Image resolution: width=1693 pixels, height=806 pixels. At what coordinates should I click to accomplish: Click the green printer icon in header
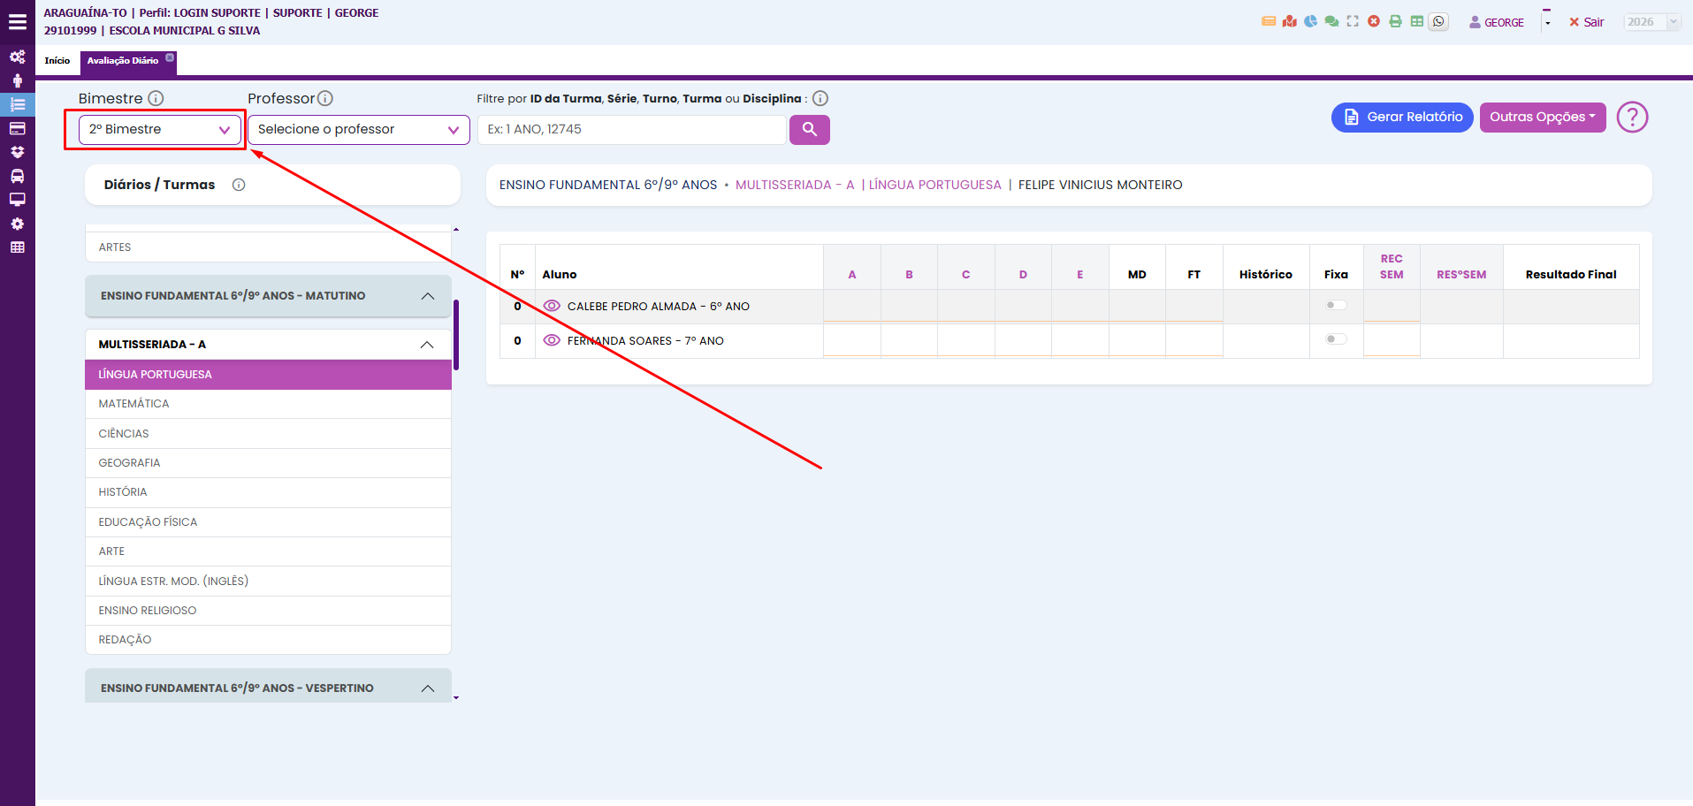(1395, 22)
